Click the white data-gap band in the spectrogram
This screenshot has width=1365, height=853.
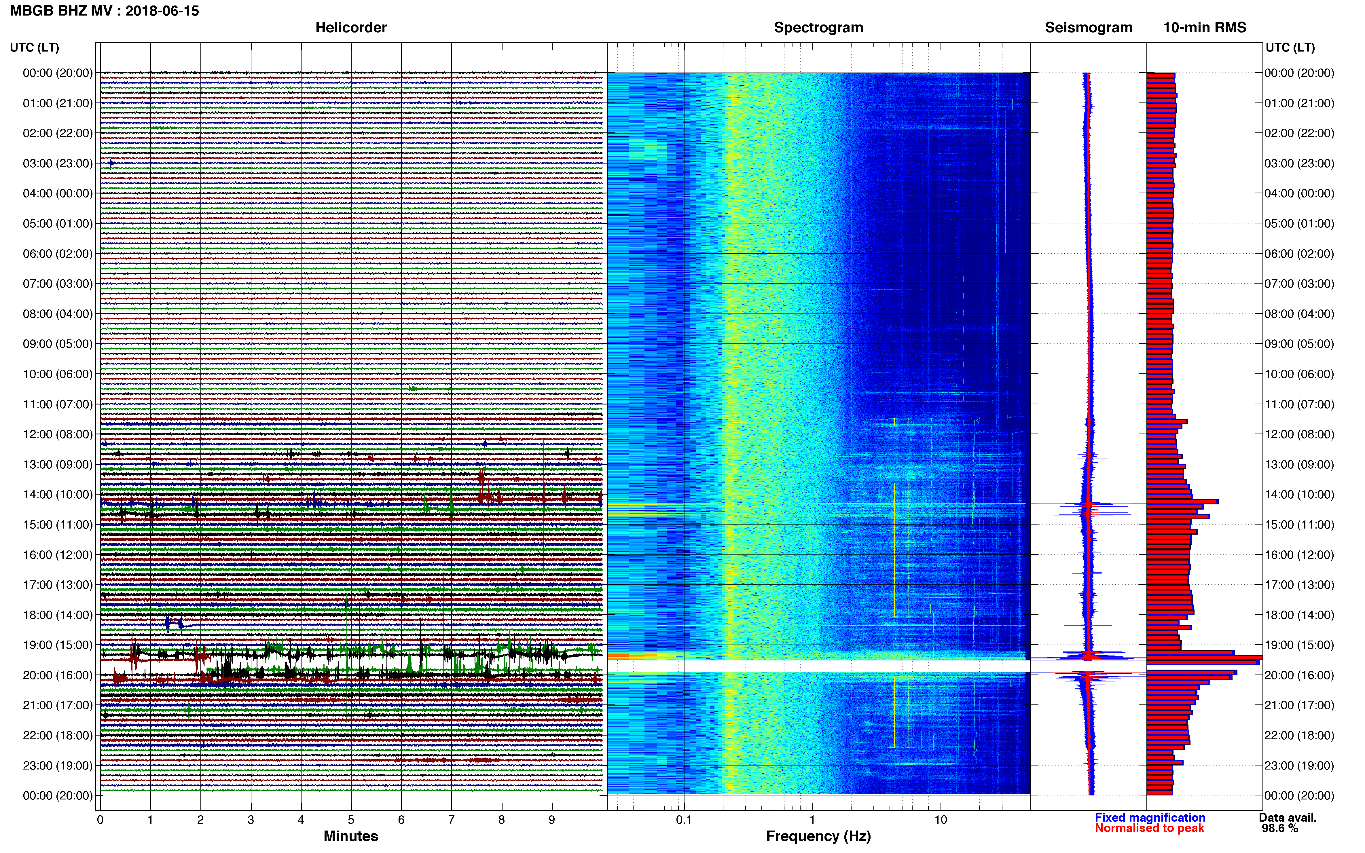tap(819, 666)
